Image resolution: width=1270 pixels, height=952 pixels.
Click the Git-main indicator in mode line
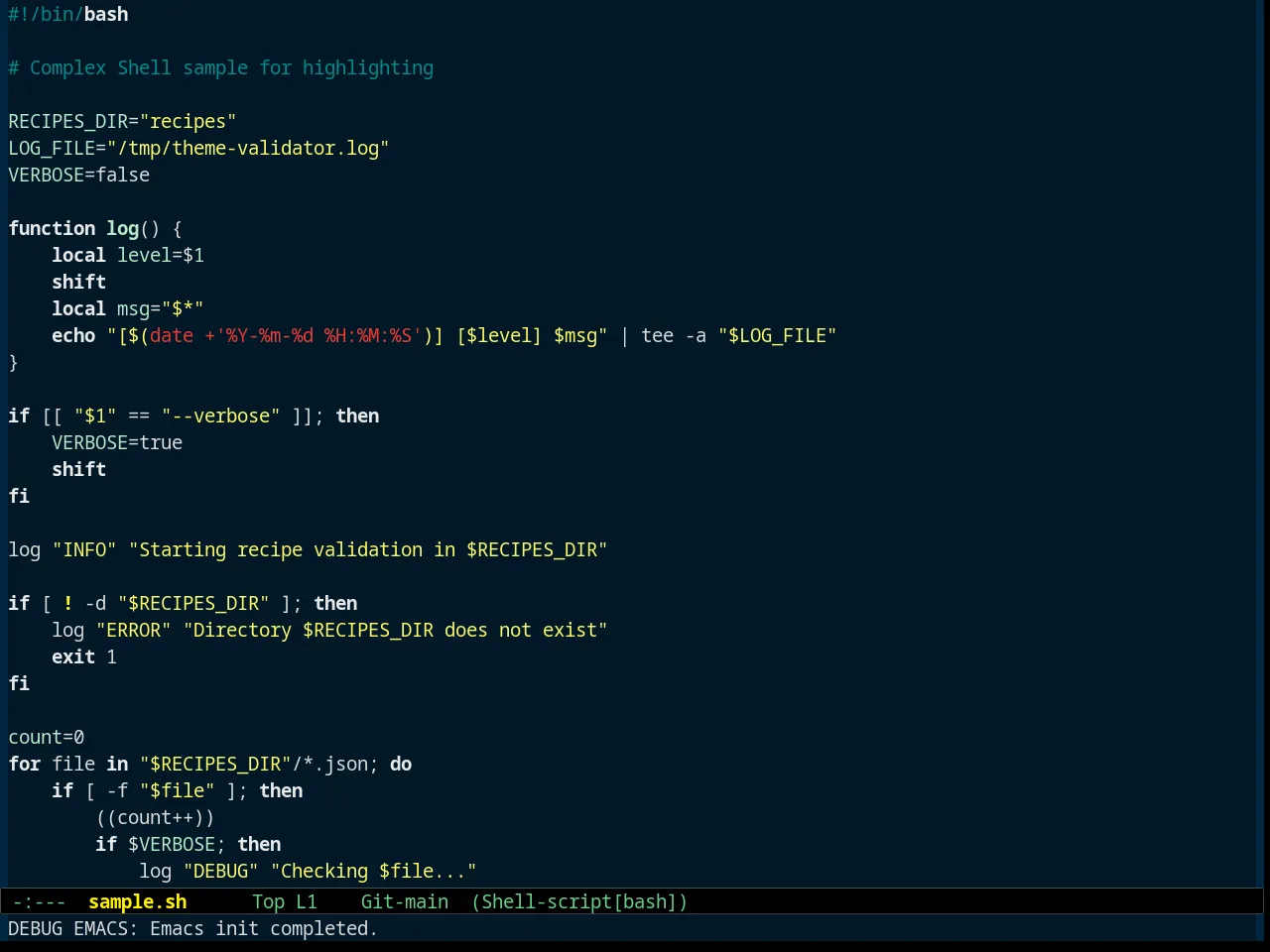[405, 901]
